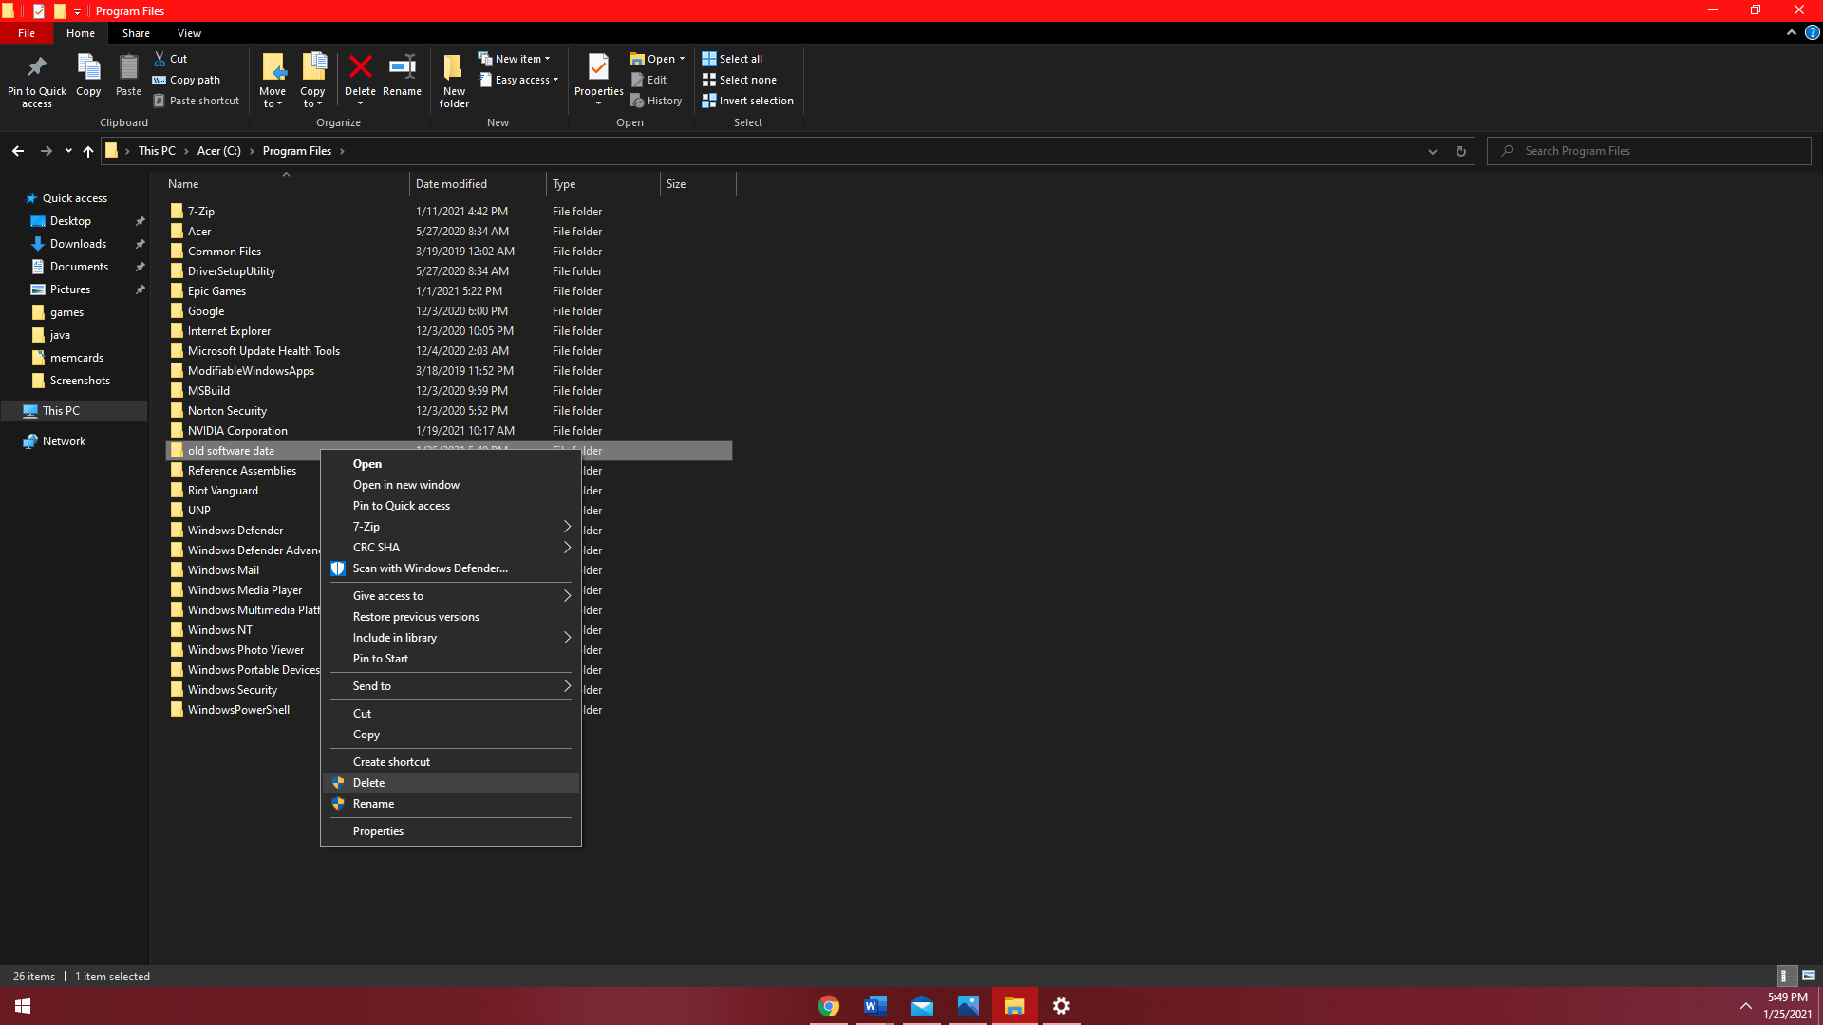Choose Properties in the context menu
Screen dimensions: 1823x1025
(451, 831)
